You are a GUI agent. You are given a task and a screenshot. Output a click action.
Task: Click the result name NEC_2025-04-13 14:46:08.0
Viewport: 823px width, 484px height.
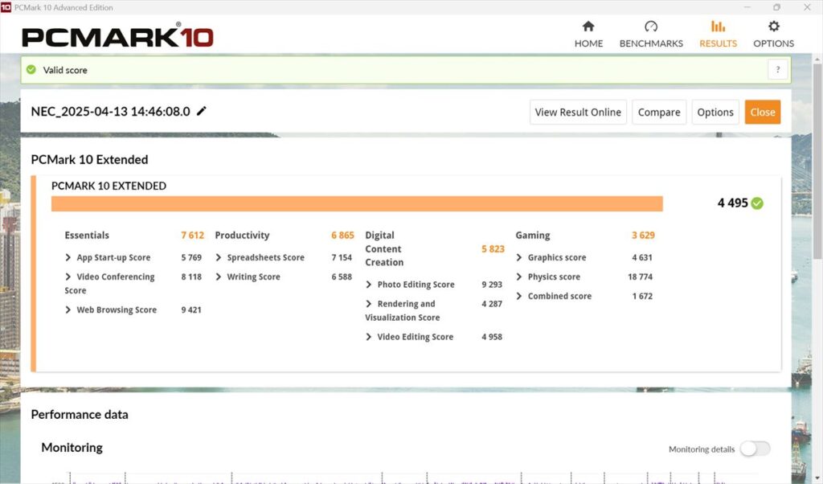point(110,111)
